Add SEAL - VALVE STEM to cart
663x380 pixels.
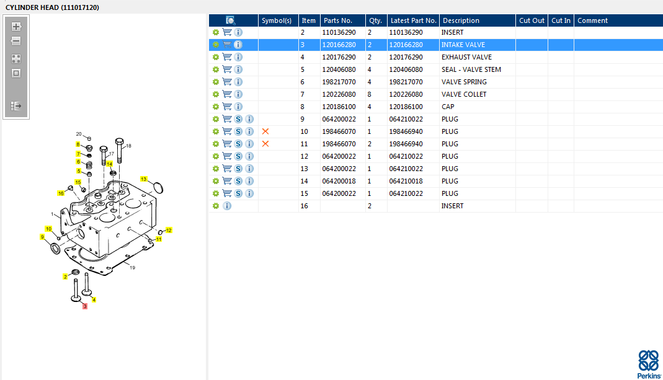(x=227, y=69)
